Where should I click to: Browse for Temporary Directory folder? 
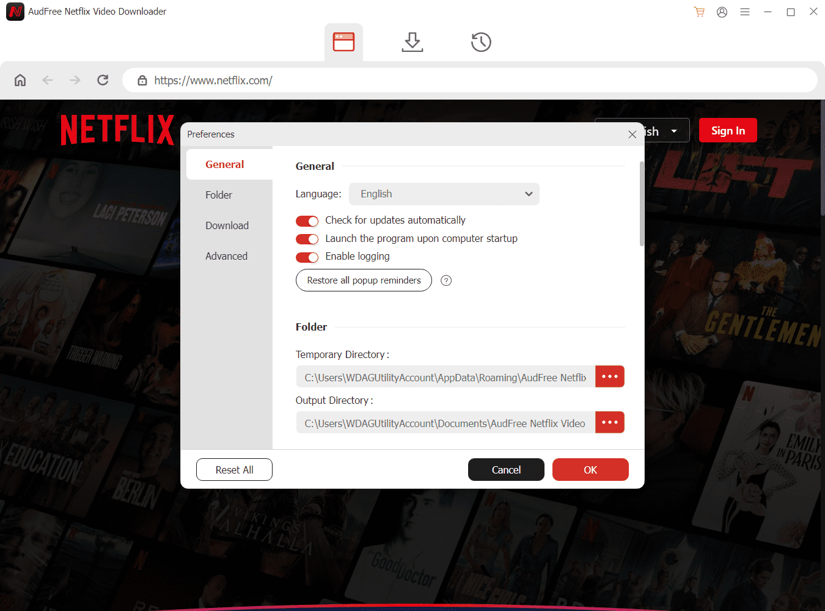610,376
